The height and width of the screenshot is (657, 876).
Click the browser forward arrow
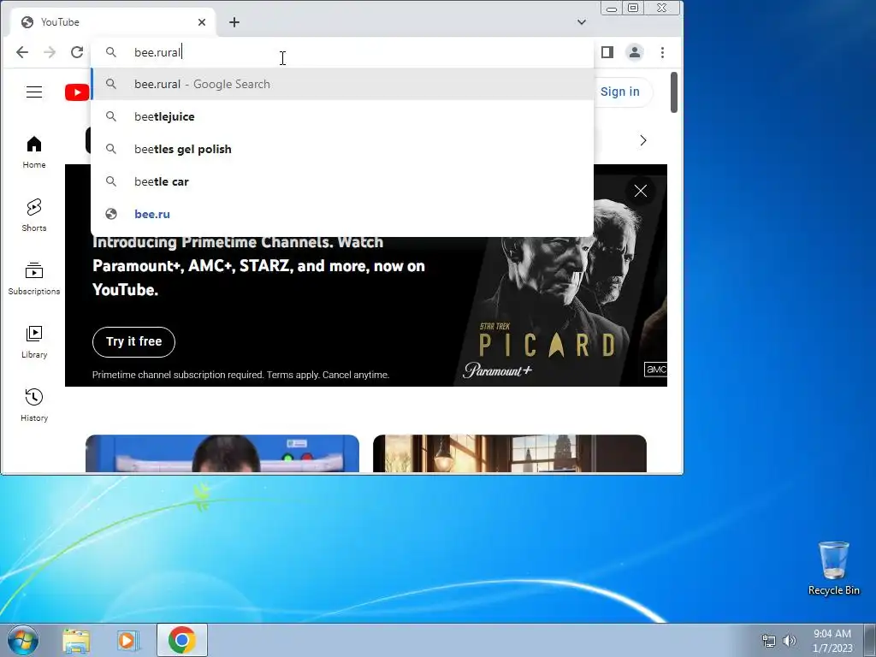pos(50,52)
